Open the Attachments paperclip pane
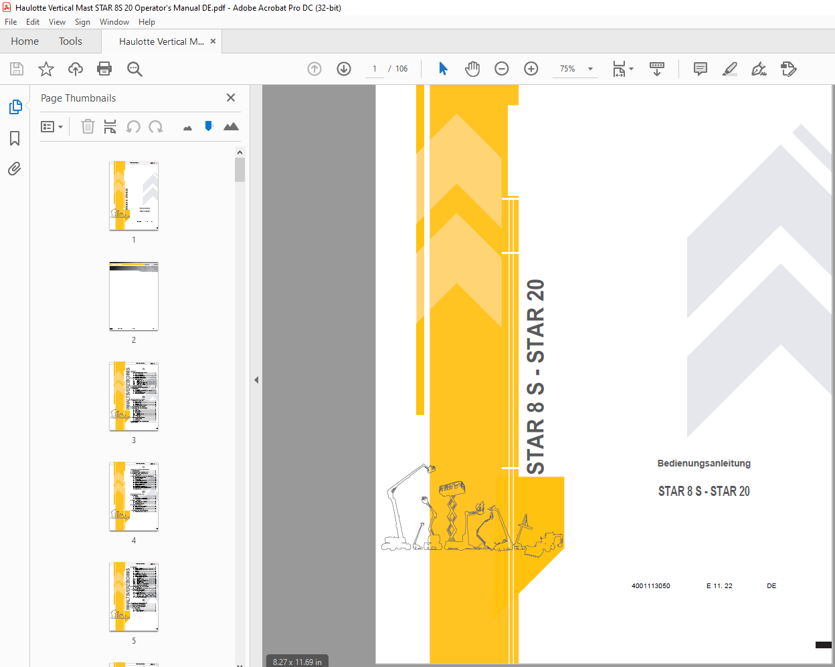Viewport: 835px width, 667px height. (15, 168)
